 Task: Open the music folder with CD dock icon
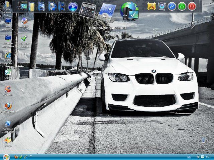tap(52, 6)
